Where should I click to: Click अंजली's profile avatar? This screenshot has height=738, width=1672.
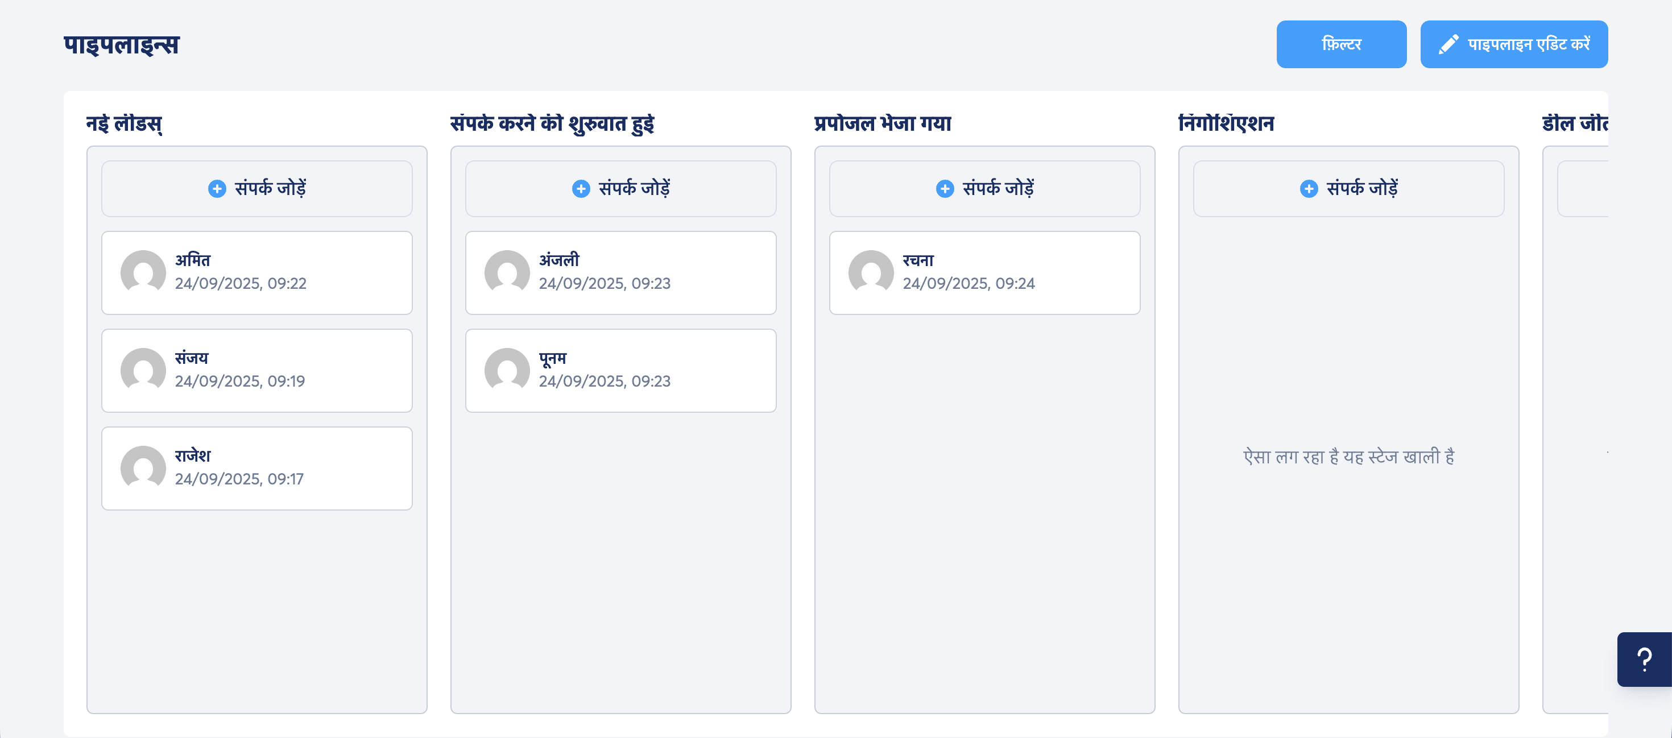click(x=507, y=272)
